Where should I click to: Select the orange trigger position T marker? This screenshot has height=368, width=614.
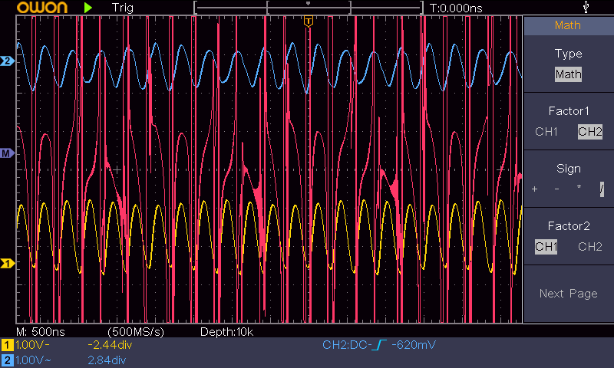[x=308, y=21]
